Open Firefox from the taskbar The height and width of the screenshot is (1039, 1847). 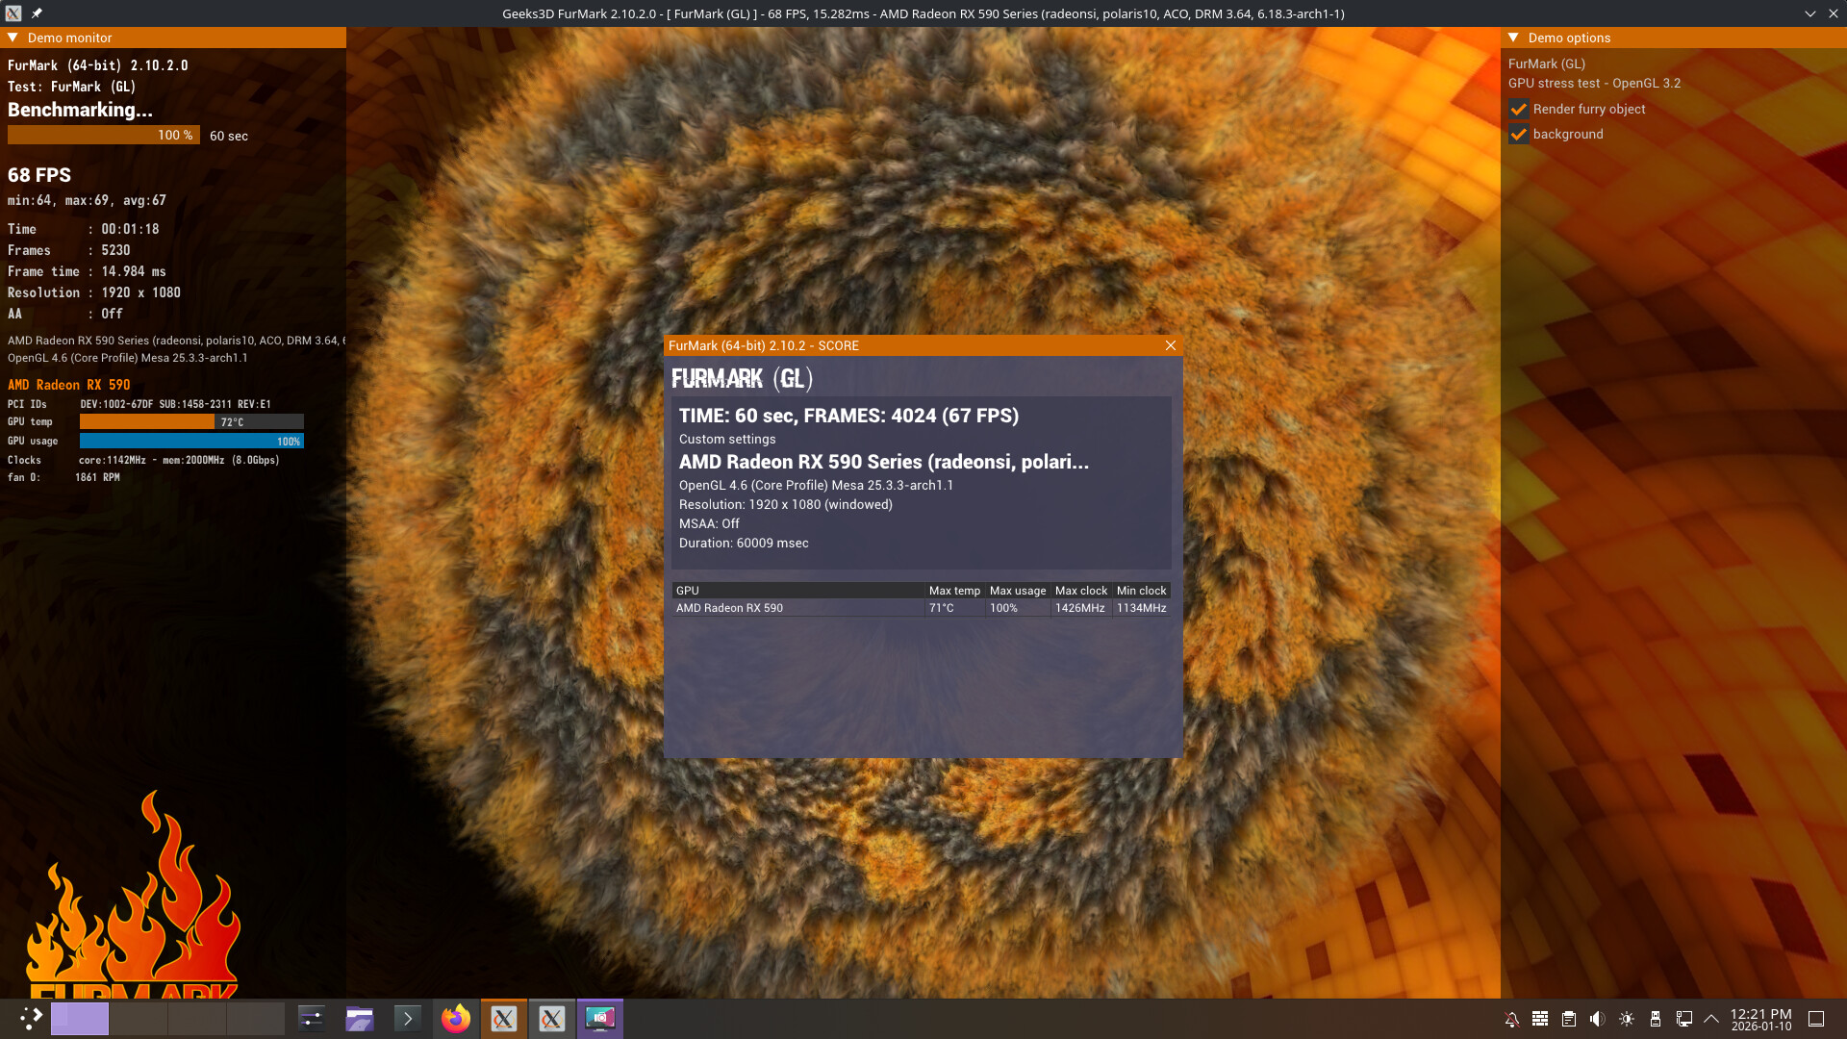(x=456, y=1019)
